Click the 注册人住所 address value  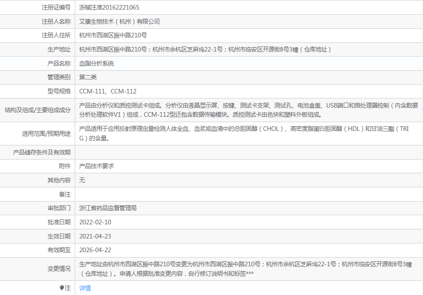tap(113, 36)
